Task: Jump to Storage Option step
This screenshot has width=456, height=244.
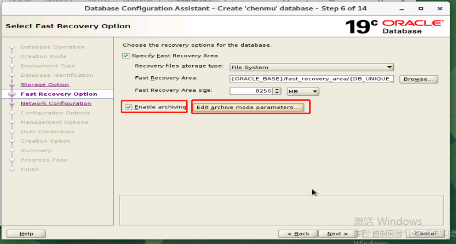Action: point(45,85)
